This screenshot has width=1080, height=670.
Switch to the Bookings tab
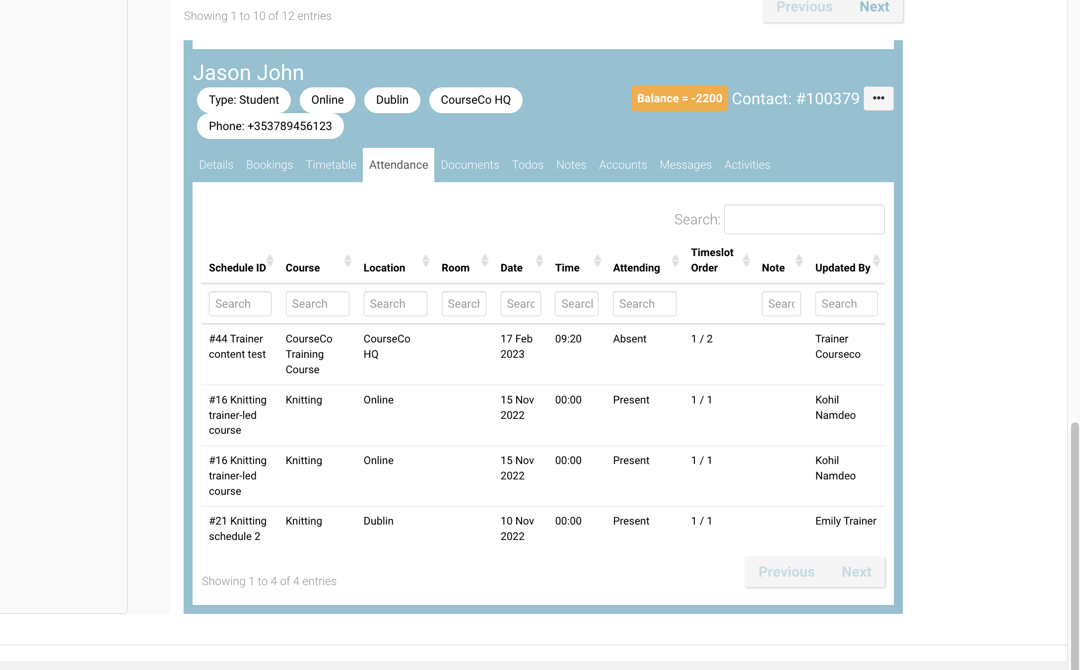(x=269, y=165)
